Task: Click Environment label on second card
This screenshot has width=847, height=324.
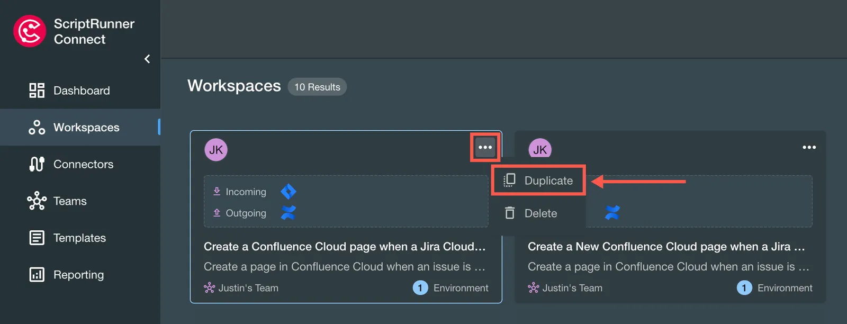Action: pos(785,288)
